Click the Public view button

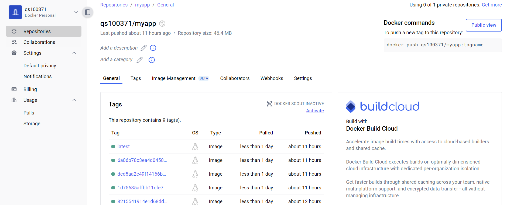coord(484,25)
